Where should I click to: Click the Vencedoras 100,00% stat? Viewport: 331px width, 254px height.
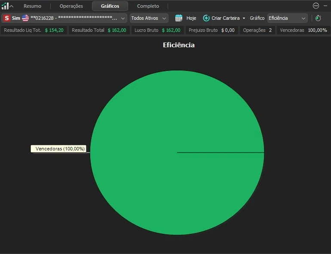pyautogui.click(x=303, y=30)
